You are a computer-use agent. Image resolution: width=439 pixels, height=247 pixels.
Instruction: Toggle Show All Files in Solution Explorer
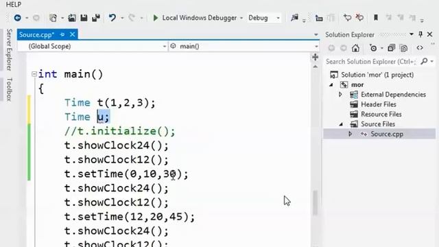[403, 48]
